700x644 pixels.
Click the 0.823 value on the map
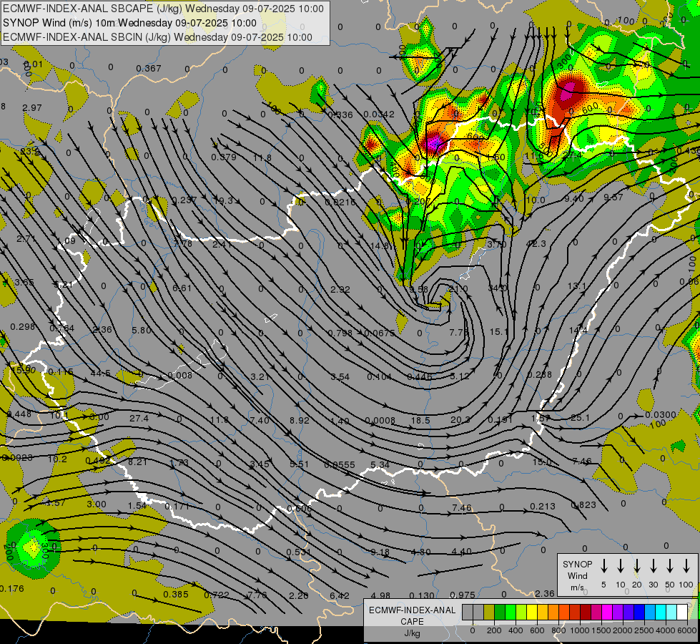click(x=583, y=505)
